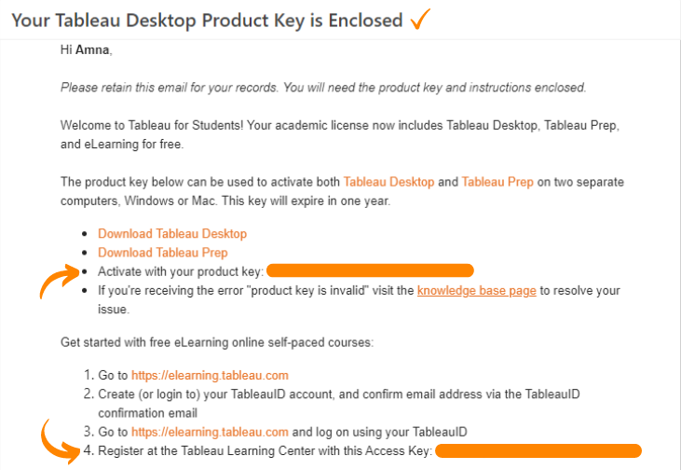This screenshot has height=470, width=681.
Task: Open the elearning.tableau.com link in step 1
Action: coord(210,375)
